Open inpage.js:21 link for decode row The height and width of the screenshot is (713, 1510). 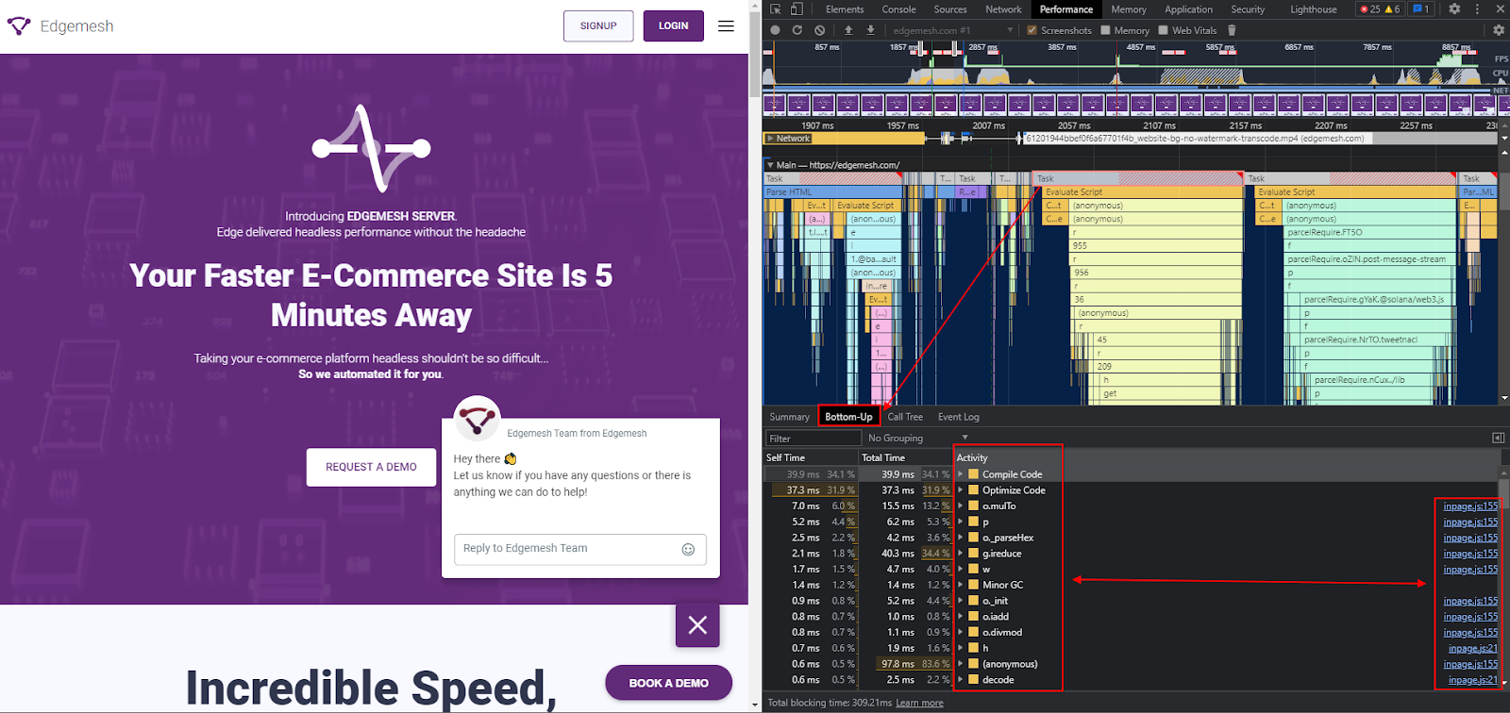coord(1473,680)
